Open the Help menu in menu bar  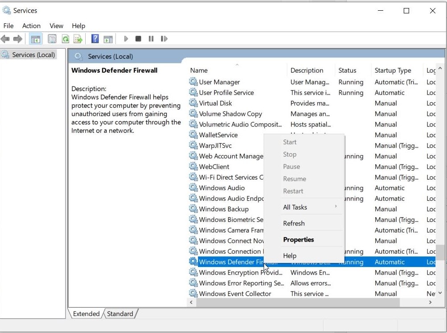pos(79,26)
